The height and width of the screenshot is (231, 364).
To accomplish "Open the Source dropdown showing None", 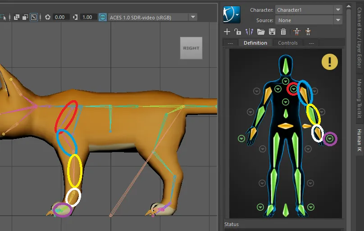I will (x=309, y=20).
